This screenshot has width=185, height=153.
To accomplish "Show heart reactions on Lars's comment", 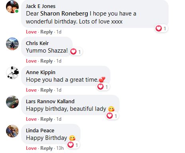I will pyautogui.click(x=112, y=116).
